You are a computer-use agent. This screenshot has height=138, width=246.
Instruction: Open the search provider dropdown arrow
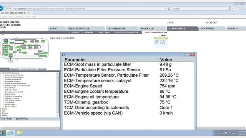(233, 9)
